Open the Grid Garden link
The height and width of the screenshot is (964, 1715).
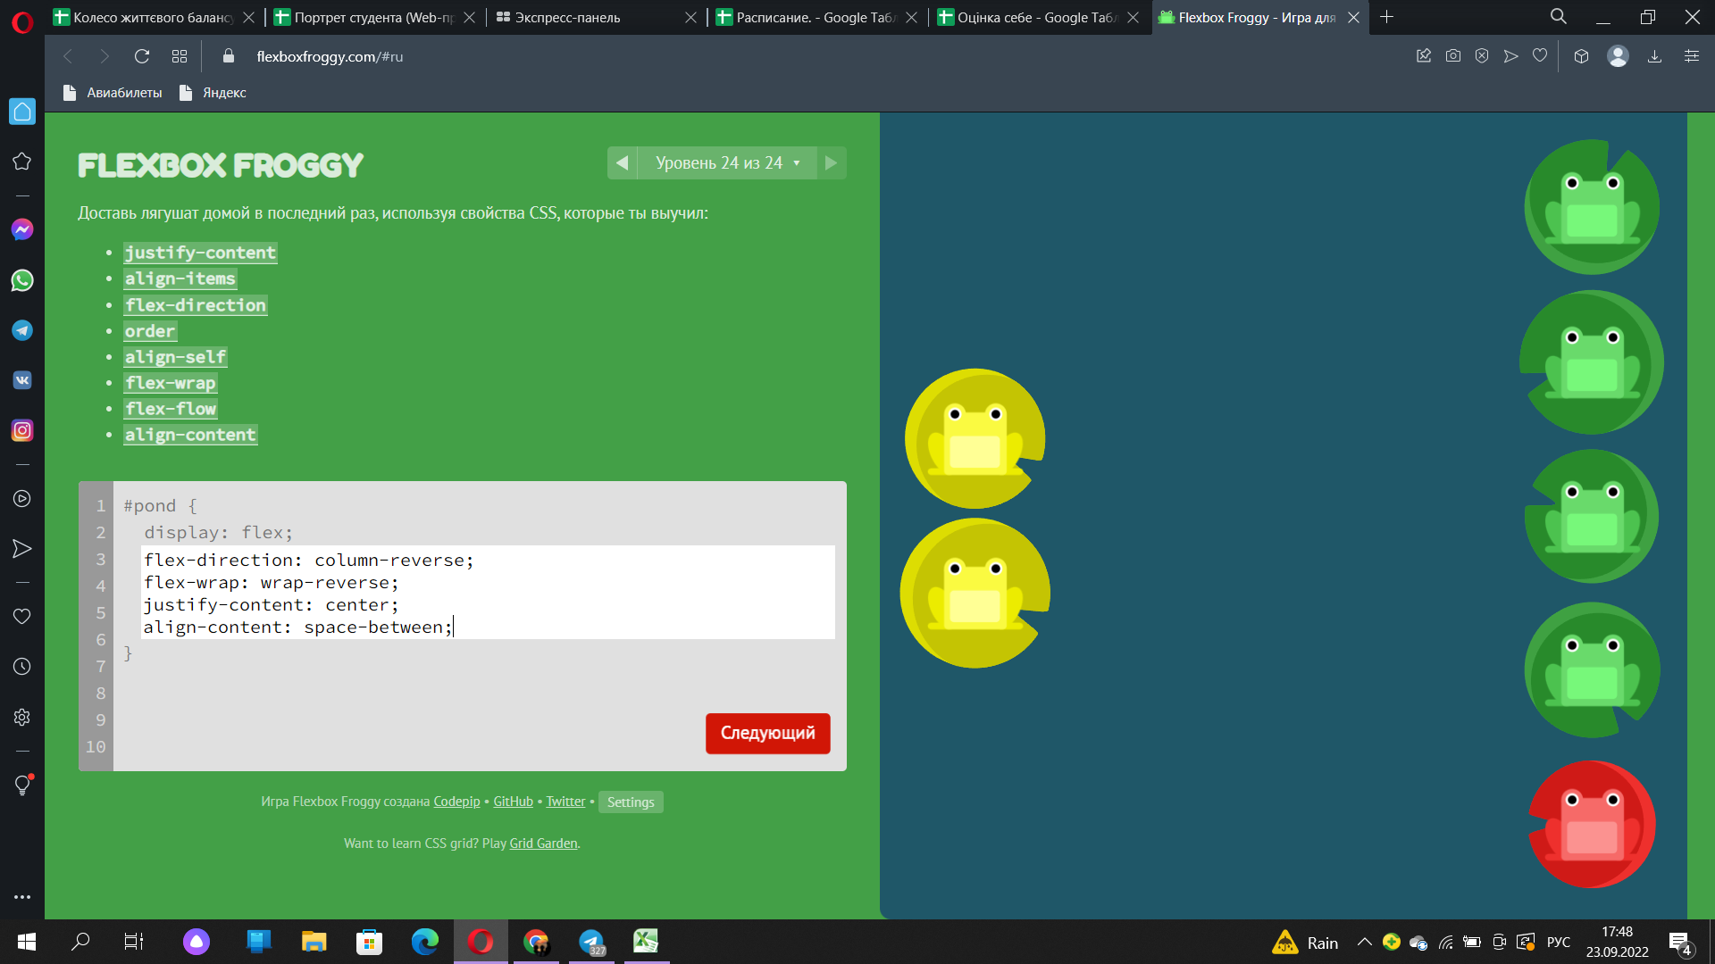[x=543, y=843]
